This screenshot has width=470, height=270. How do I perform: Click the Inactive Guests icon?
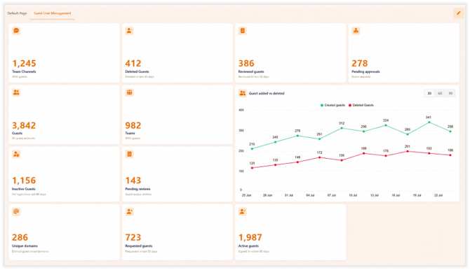16,155
